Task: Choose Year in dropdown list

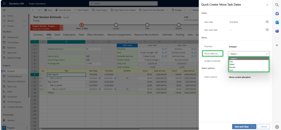Action: click(249, 70)
